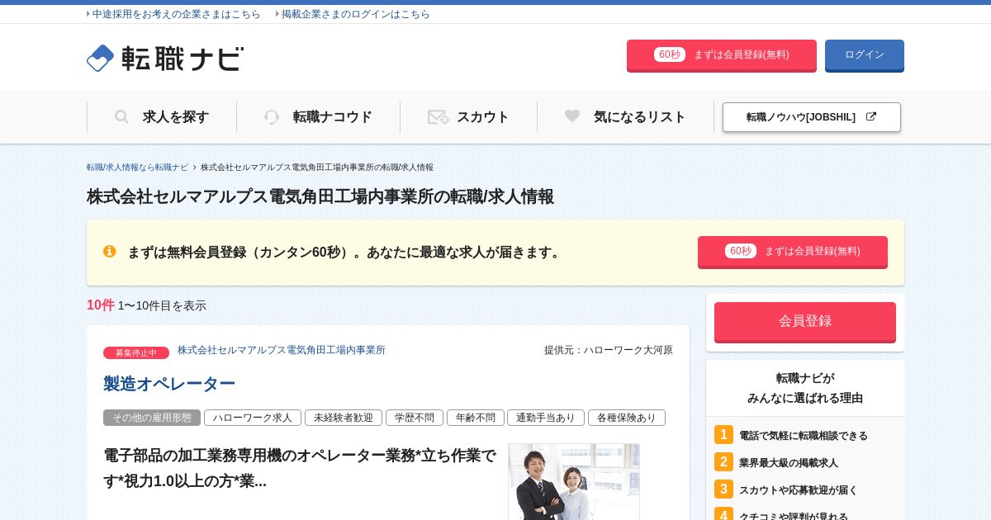
Task: Click the magnifier icon beside 求人を探す
Action: [121, 117]
